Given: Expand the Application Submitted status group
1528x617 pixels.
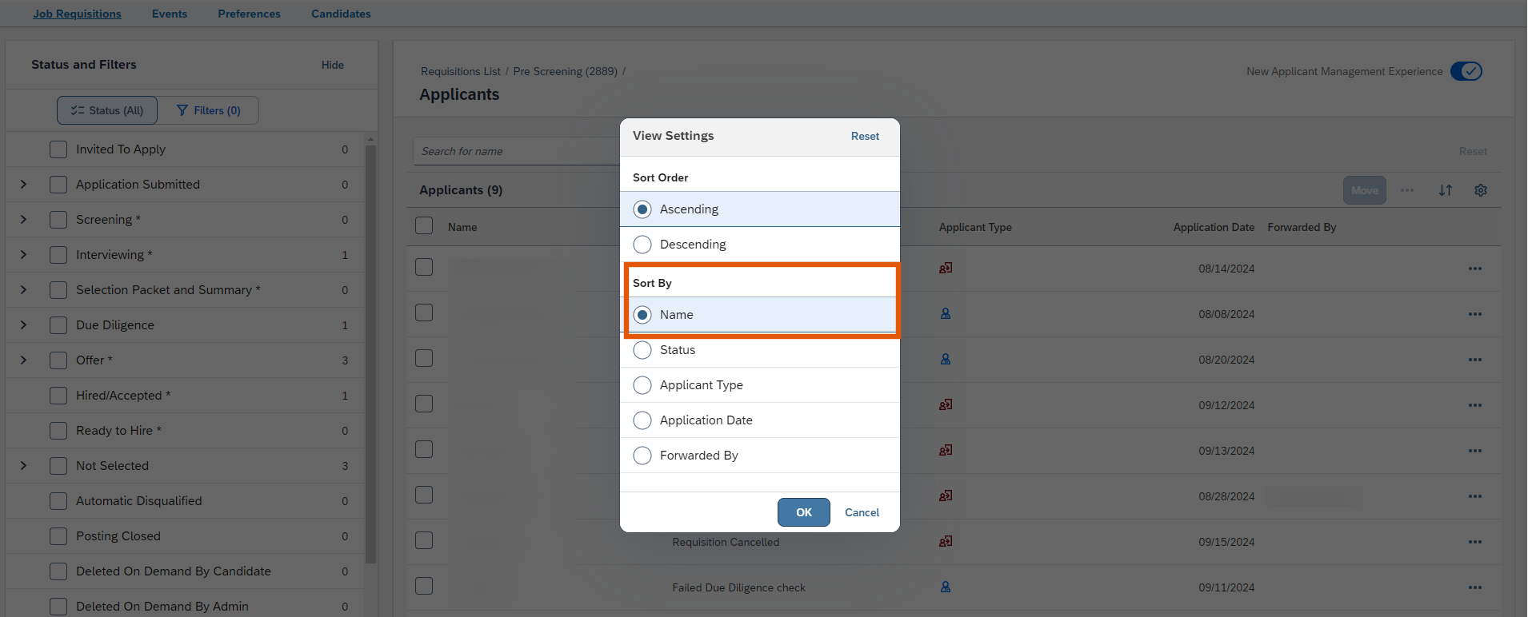Looking at the screenshot, I should pyautogui.click(x=23, y=185).
